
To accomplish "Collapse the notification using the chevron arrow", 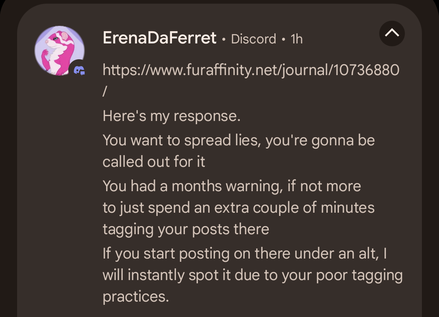I will pyautogui.click(x=392, y=34).
